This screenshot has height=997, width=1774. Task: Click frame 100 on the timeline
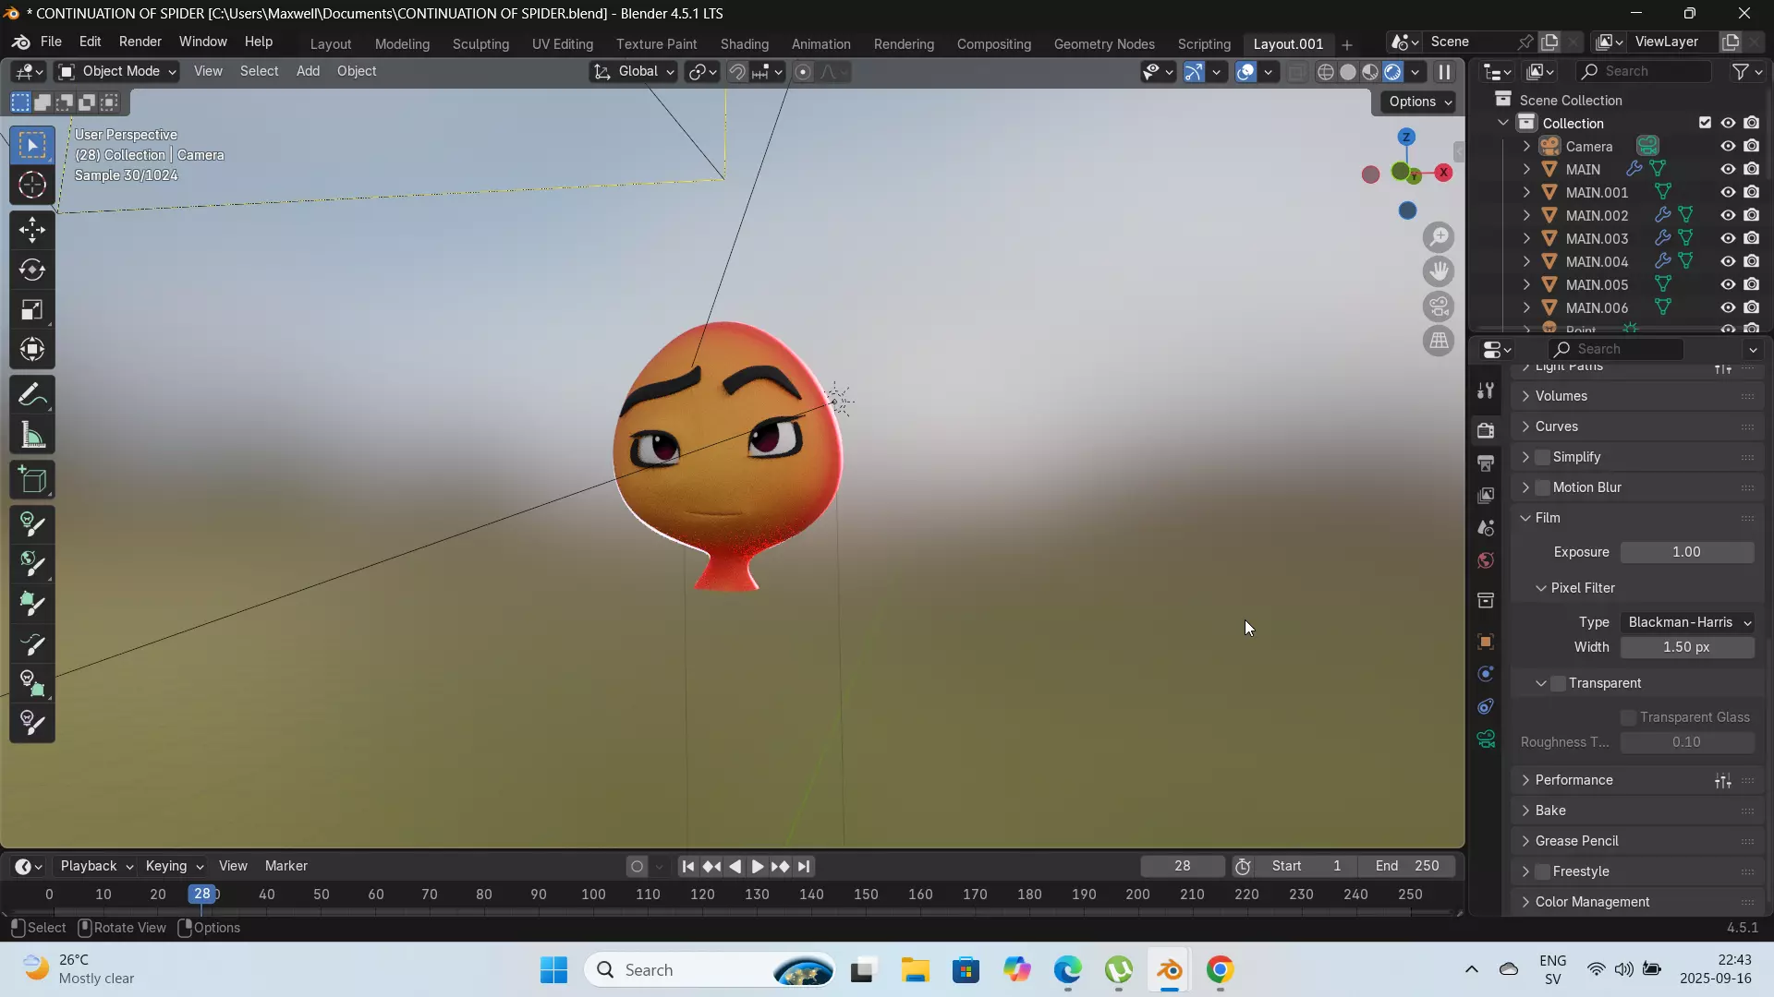point(593,895)
